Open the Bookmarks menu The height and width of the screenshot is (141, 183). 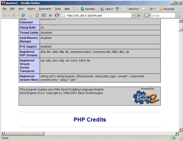(45, 9)
